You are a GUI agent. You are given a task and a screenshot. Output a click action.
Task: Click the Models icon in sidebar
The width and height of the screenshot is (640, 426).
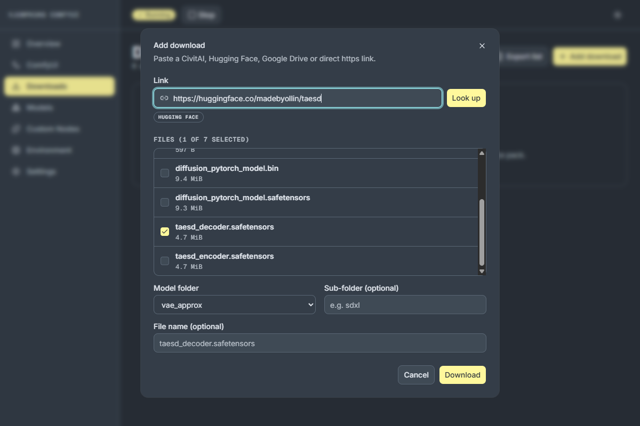coord(16,108)
